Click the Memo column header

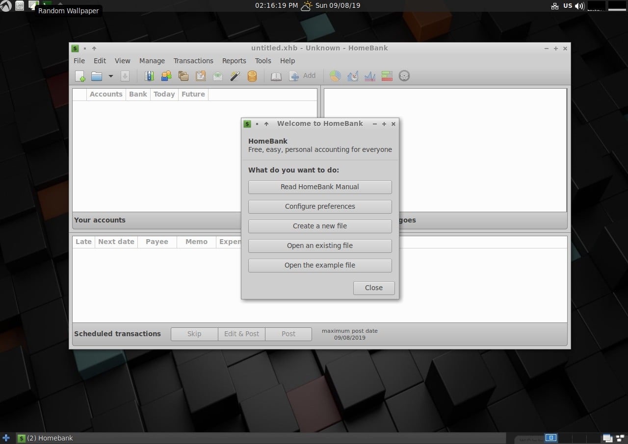pyautogui.click(x=196, y=242)
